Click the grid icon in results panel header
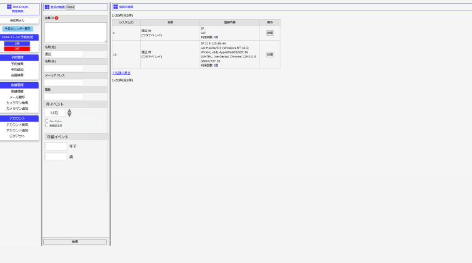 tap(116, 7)
